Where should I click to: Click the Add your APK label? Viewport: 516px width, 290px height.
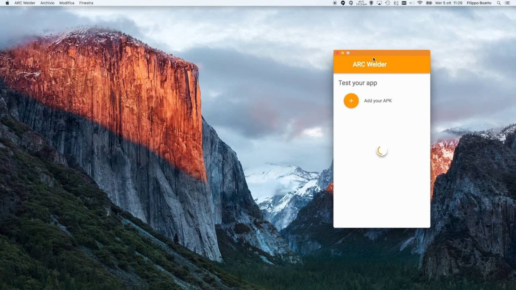(x=378, y=101)
